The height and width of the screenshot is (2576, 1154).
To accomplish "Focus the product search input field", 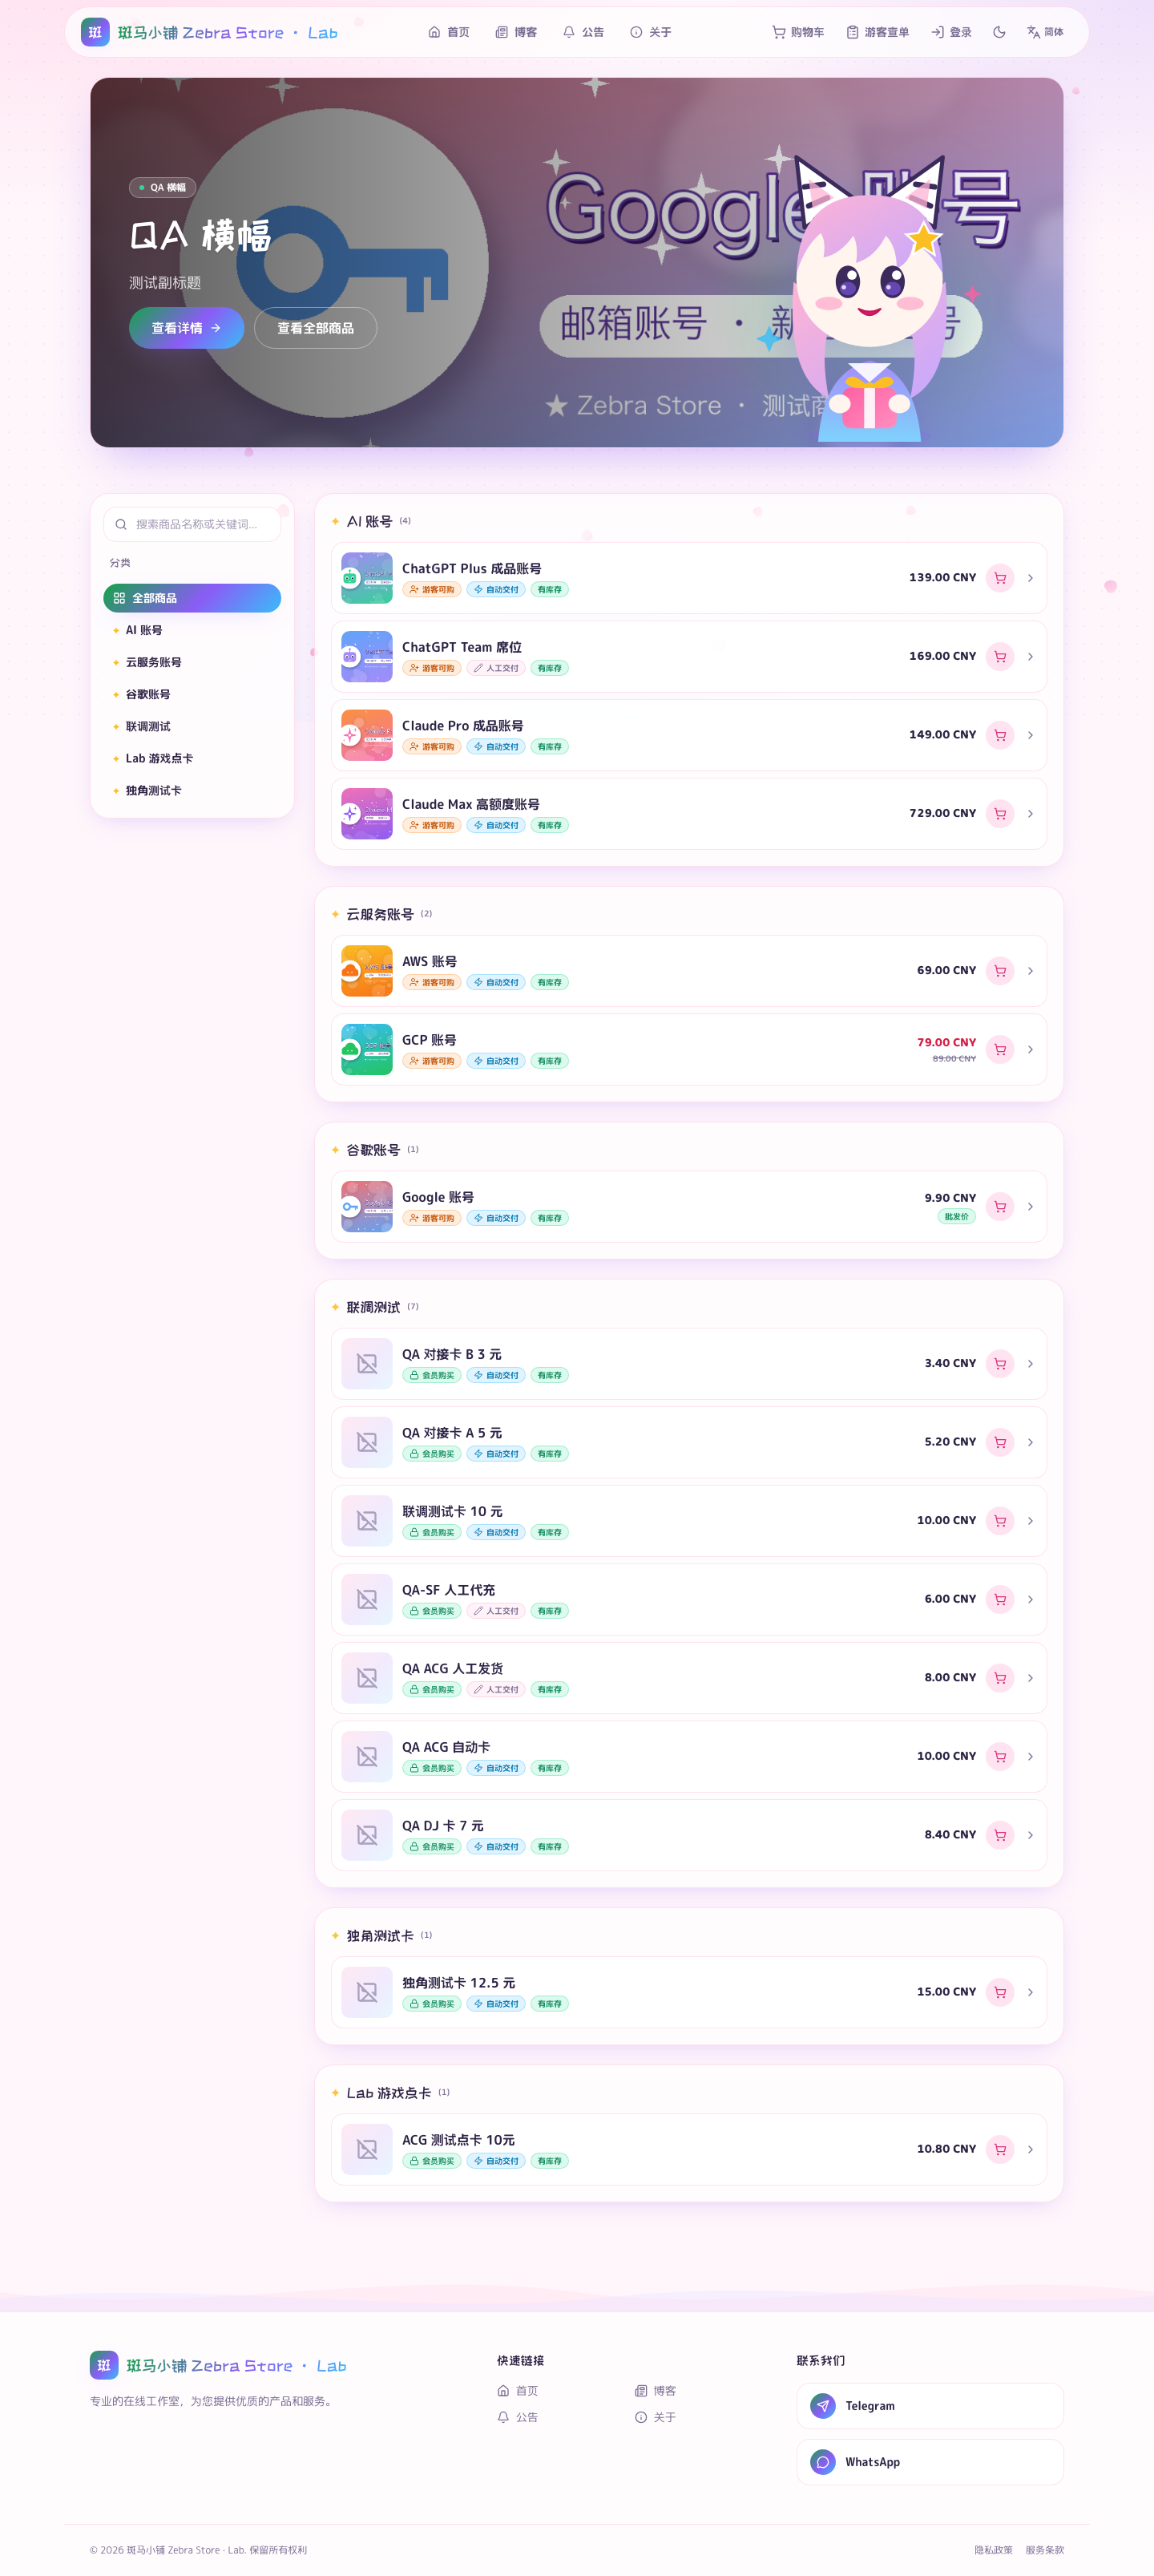I will (x=192, y=524).
